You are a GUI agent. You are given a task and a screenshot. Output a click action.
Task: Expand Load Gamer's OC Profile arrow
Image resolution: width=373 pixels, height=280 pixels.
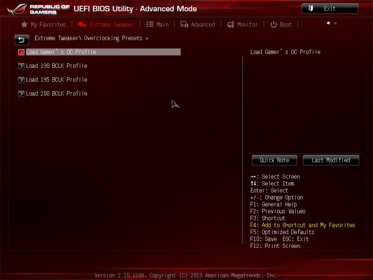tap(21, 52)
